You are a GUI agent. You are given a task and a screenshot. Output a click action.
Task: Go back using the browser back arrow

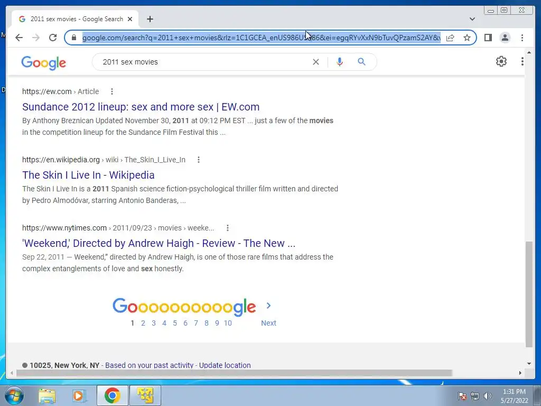tap(19, 38)
